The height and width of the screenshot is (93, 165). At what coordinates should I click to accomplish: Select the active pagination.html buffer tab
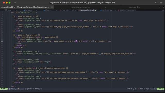[x=87, y=10]
